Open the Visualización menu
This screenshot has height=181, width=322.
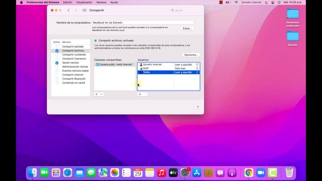[x=84, y=3]
